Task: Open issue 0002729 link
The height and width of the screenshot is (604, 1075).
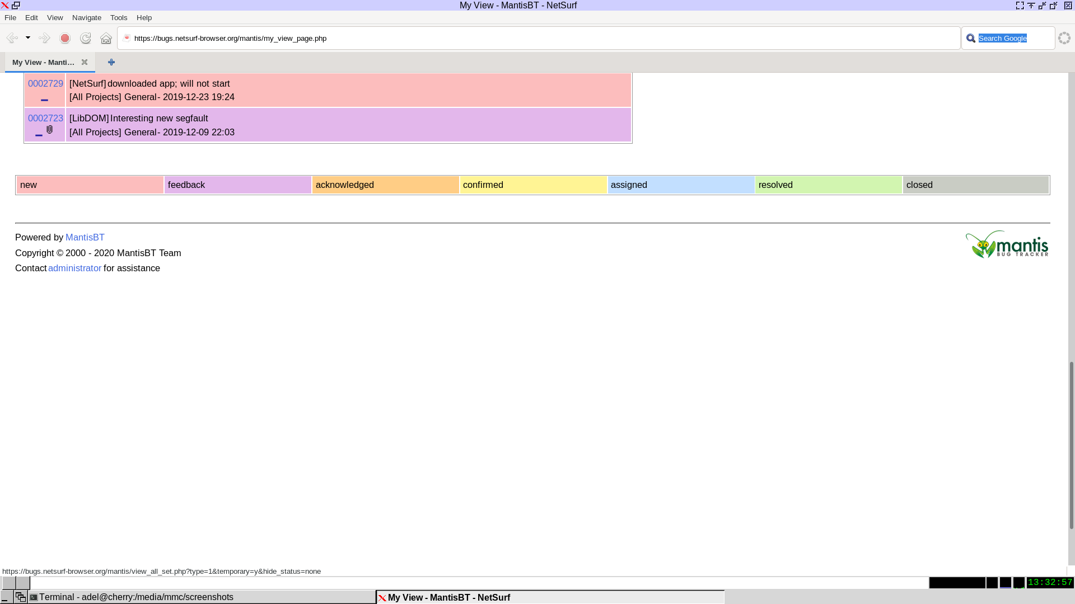Action: click(45, 83)
